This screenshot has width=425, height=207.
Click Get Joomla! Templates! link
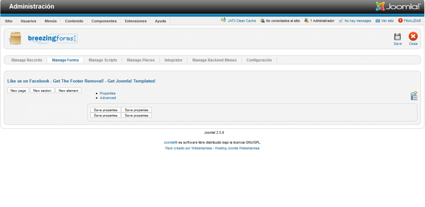point(131,81)
